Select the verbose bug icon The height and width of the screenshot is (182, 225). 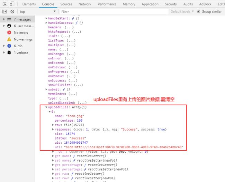coord(9,52)
